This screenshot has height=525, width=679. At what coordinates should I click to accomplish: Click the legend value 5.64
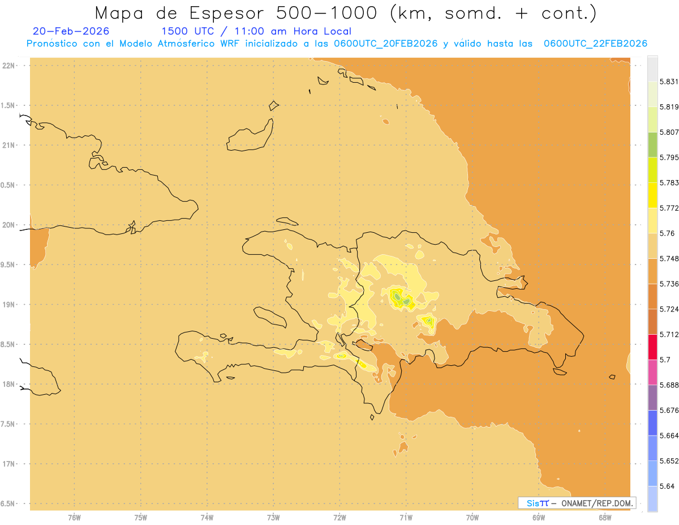[x=667, y=486]
